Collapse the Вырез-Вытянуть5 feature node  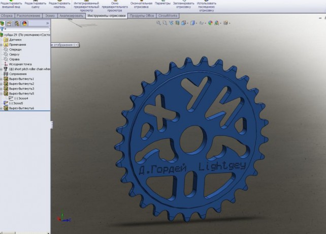2,94
